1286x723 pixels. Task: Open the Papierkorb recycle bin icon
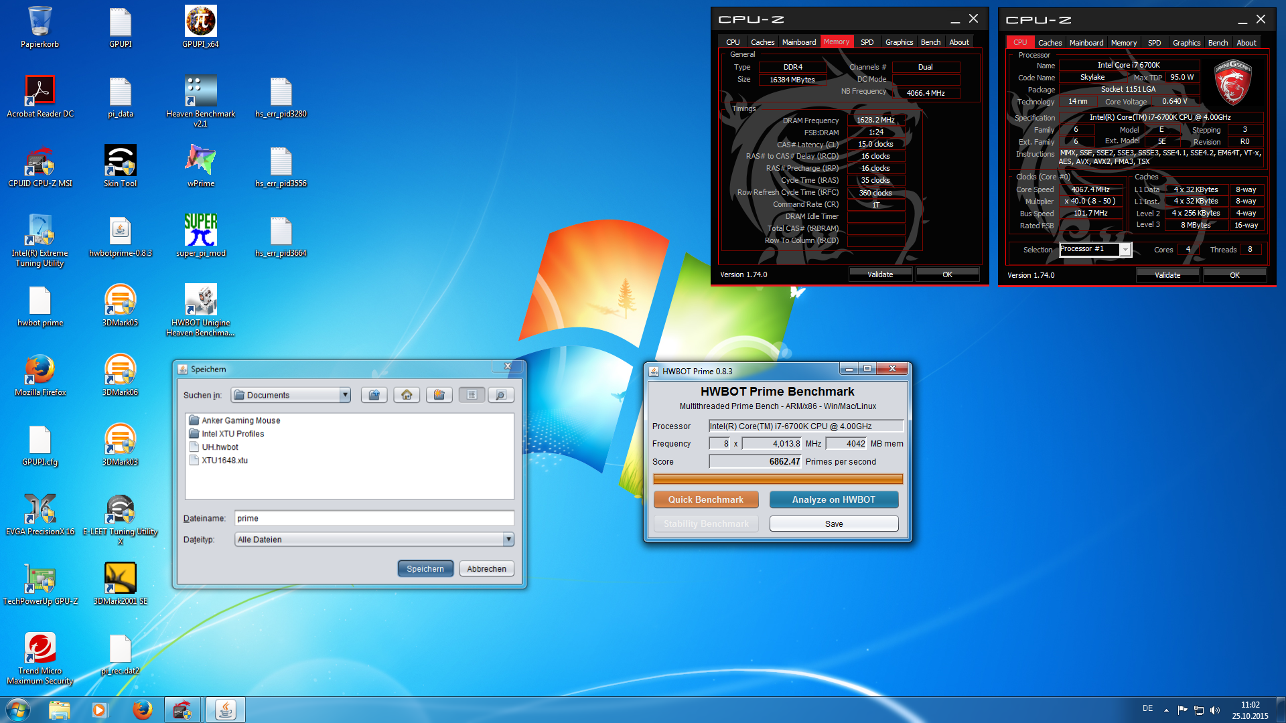point(40,27)
